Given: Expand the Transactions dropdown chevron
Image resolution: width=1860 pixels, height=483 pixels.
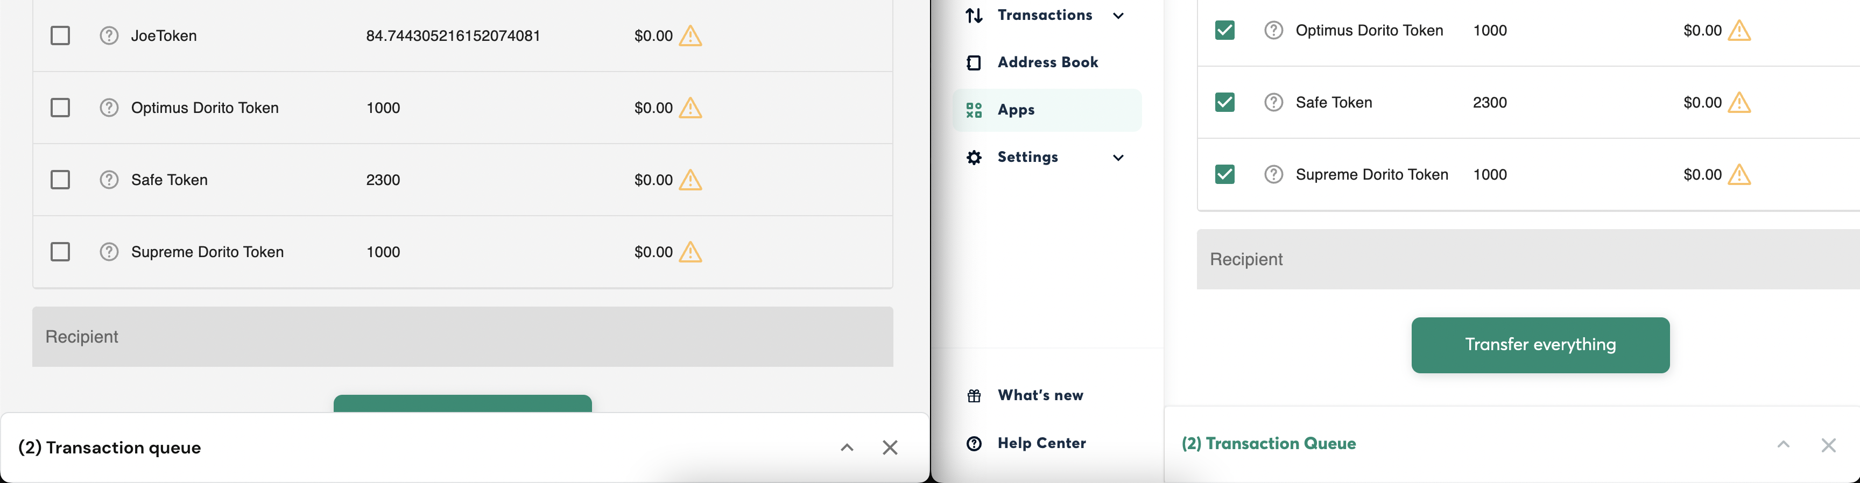Looking at the screenshot, I should tap(1118, 15).
